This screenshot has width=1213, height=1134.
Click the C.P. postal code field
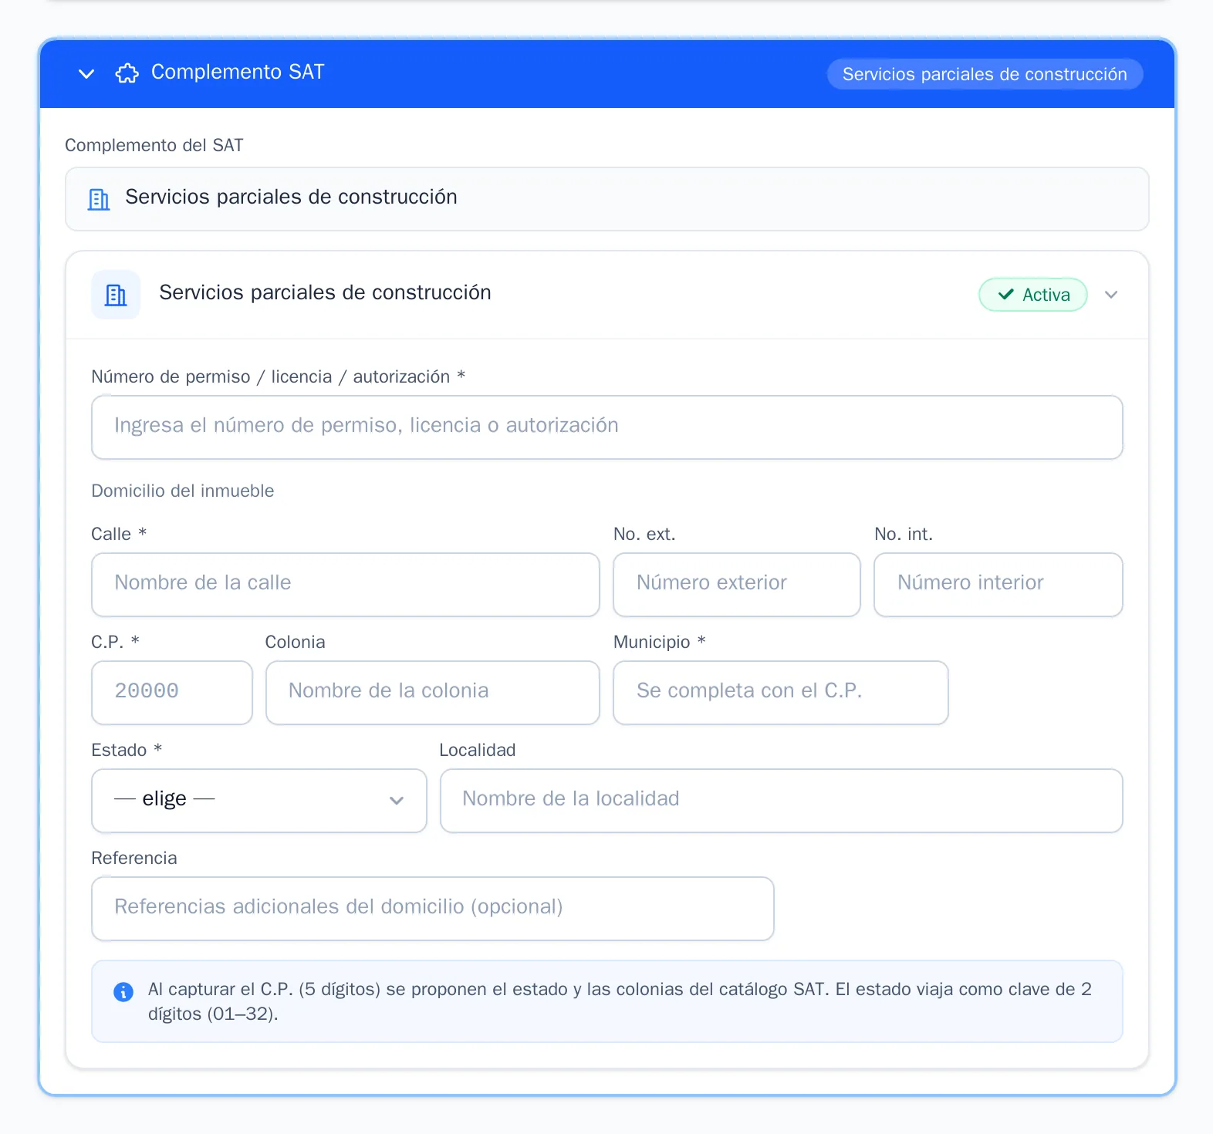(172, 693)
